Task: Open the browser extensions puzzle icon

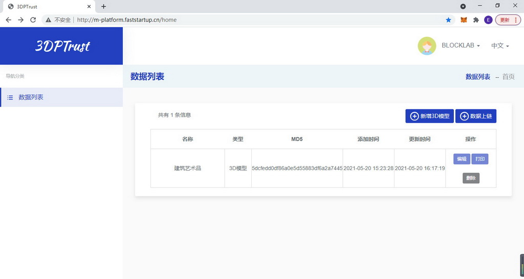Action: [x=476, y=20]
